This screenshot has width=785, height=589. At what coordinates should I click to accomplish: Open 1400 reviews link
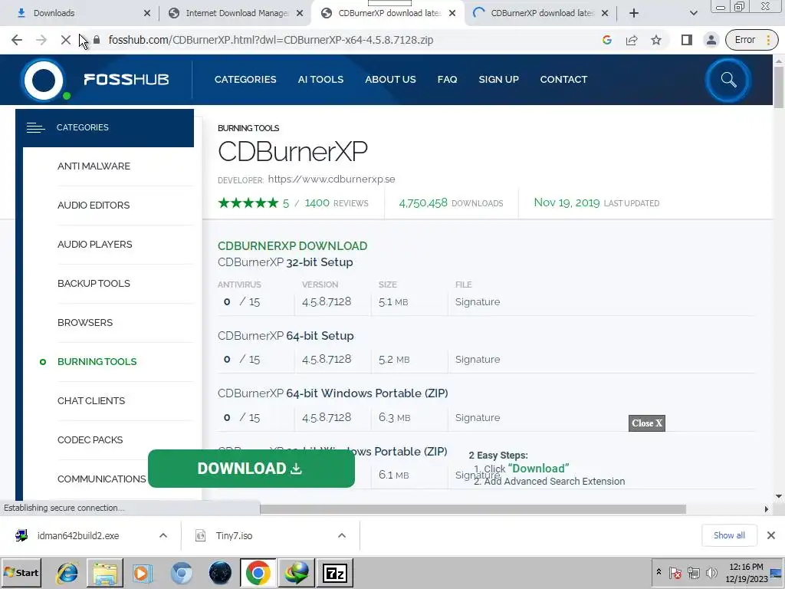pyautogui.click(x=337, y=202)
